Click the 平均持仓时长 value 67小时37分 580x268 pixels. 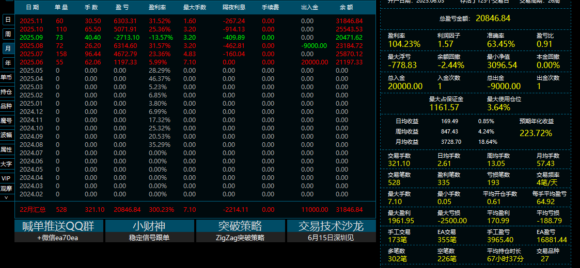pyautogui.click(x=505, y=259)
